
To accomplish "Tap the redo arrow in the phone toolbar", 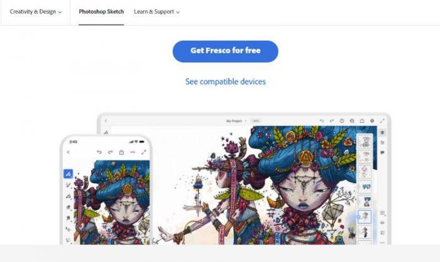I will 110,152.
